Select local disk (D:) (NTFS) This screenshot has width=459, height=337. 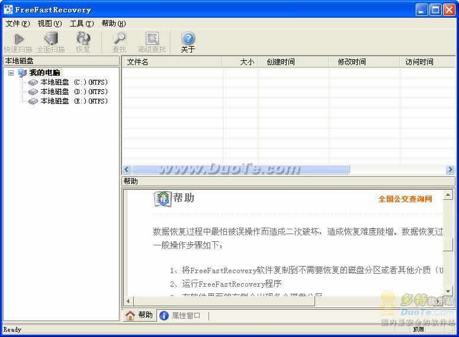tap(74, 92)
